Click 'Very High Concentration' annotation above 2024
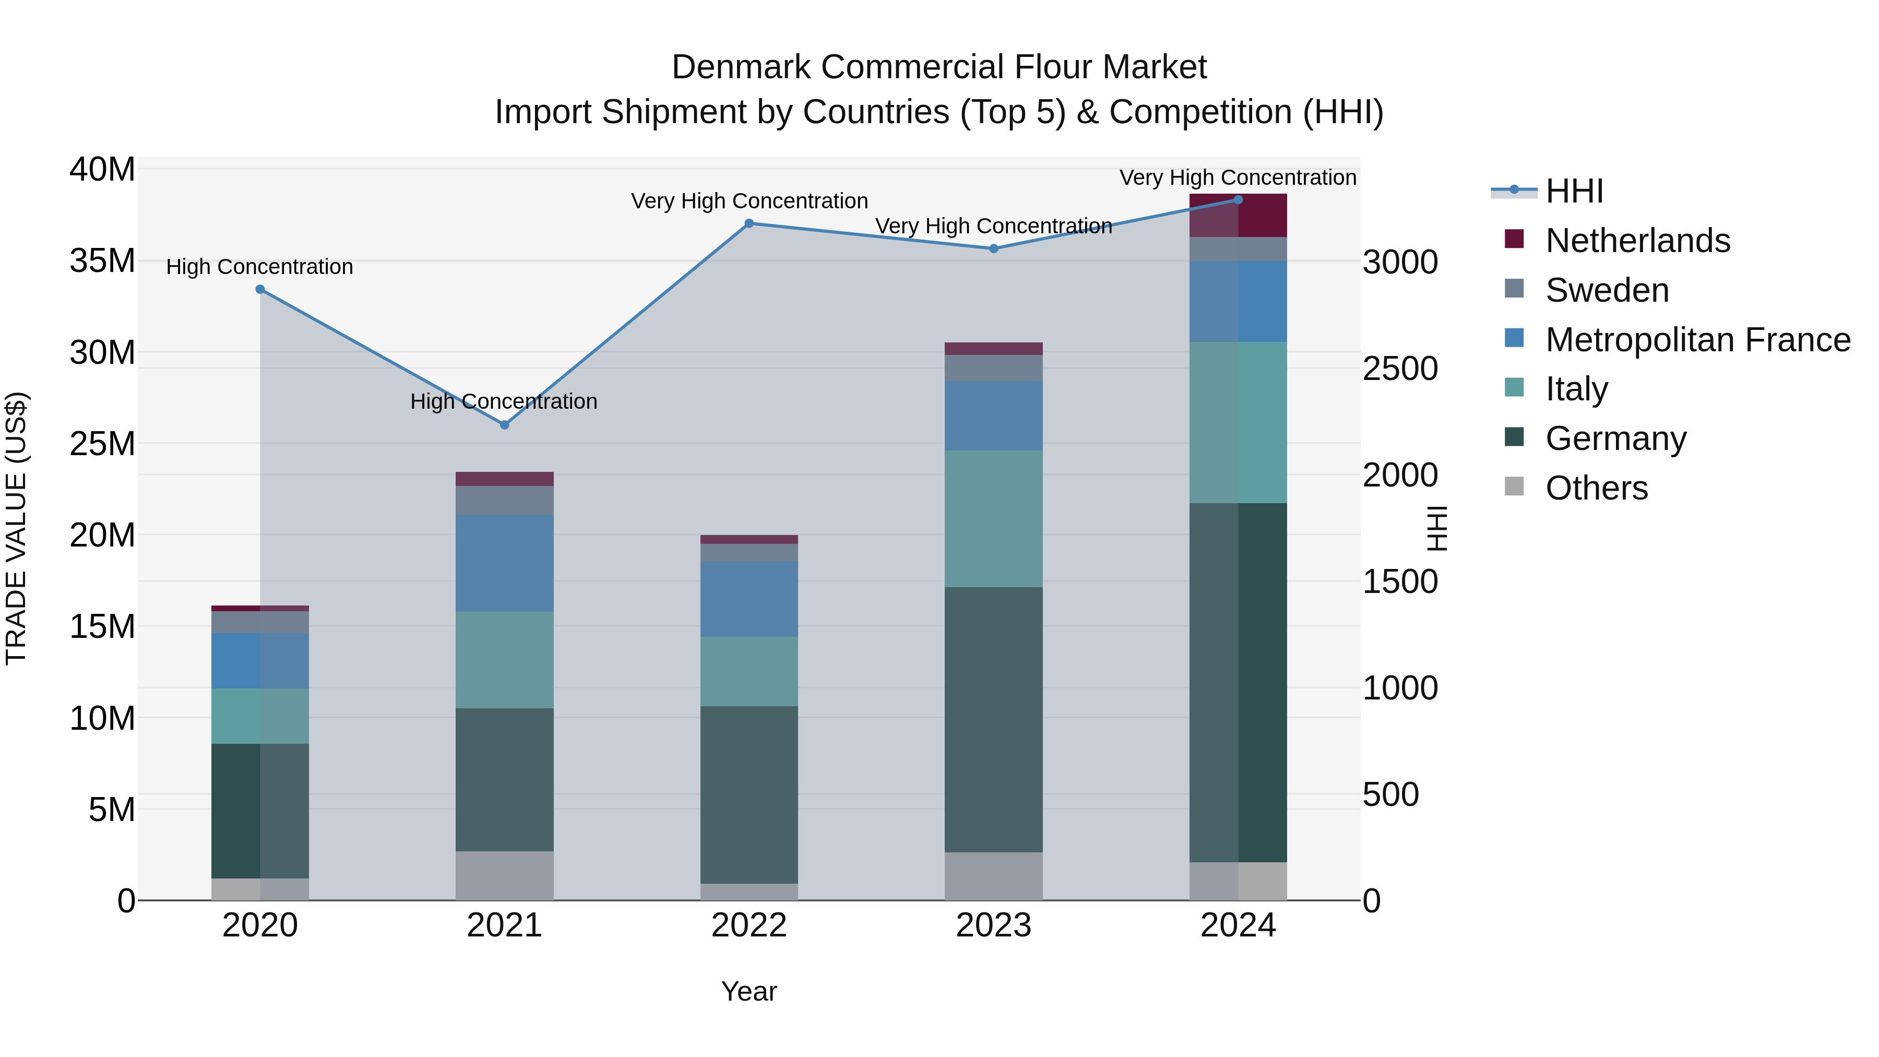The width and height of the screenshot is (1879, 1057). [1238, 177]
